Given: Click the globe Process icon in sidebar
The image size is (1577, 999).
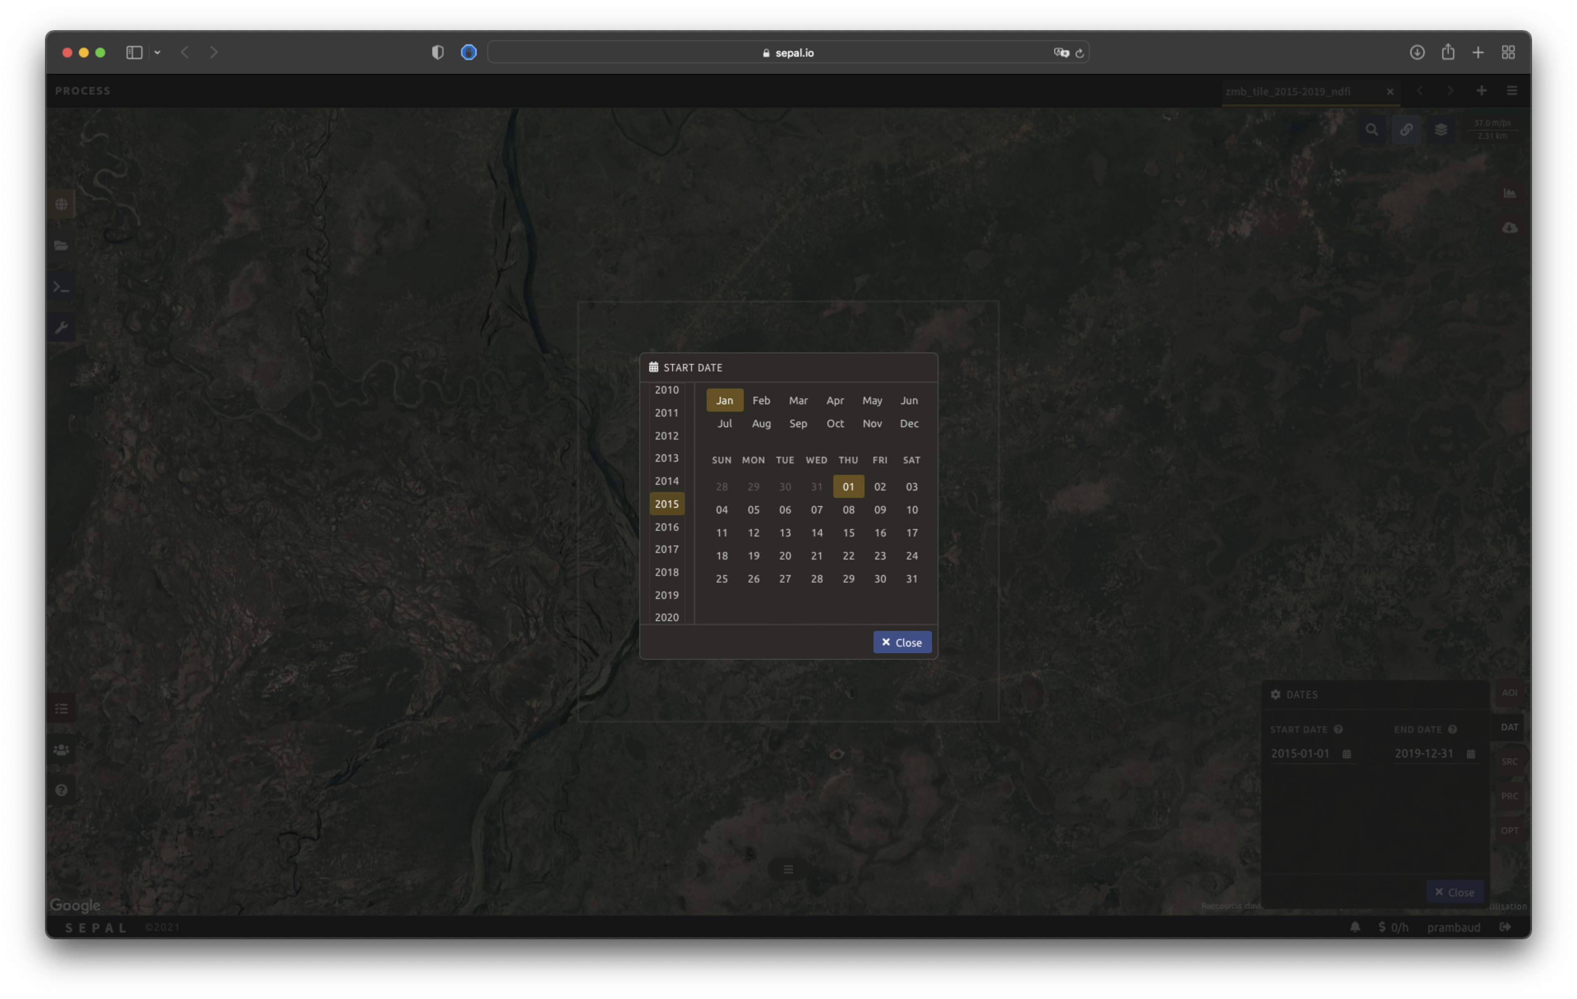Looking at the screenshot, I should pyautogui.click(x=62, y=204).
